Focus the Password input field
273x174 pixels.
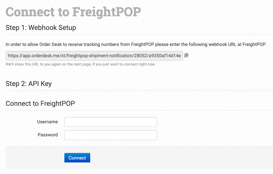(x=110, y=135)
